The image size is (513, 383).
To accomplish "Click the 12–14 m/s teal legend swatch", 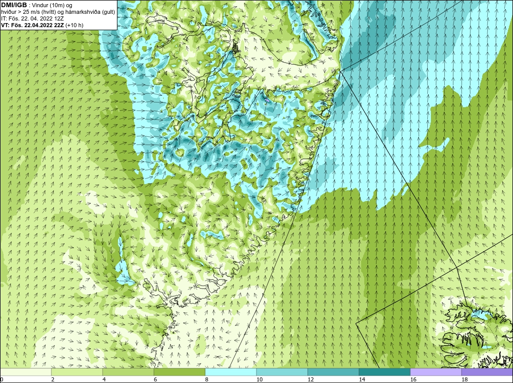I will pos(333,372).
